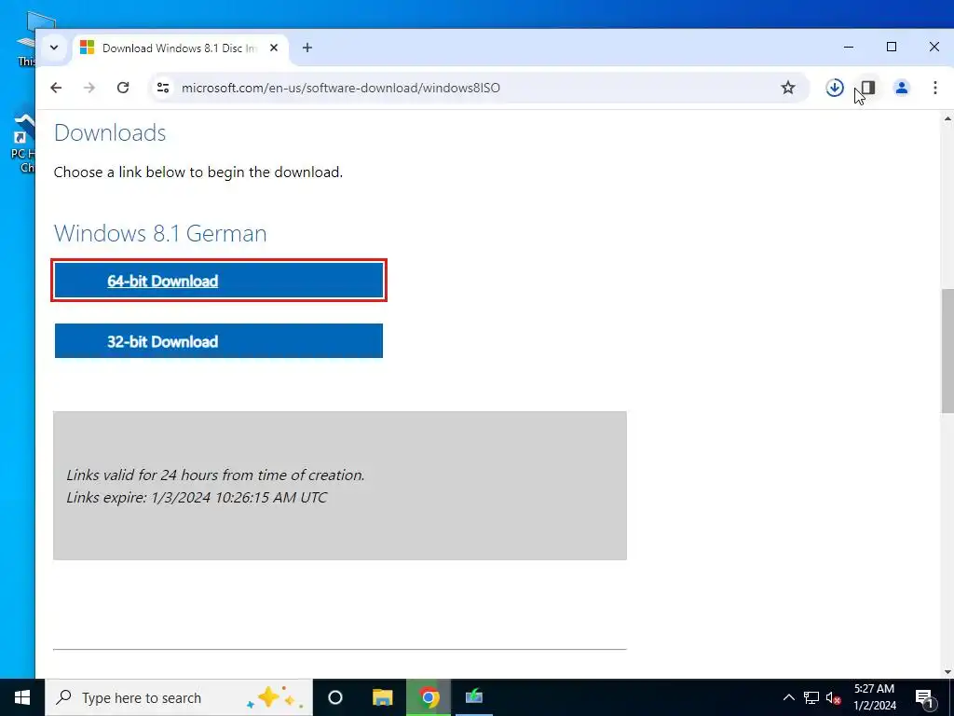Screen dimensions: 954x716
Task: Open the network status tray icon
Action: (811, 697)
